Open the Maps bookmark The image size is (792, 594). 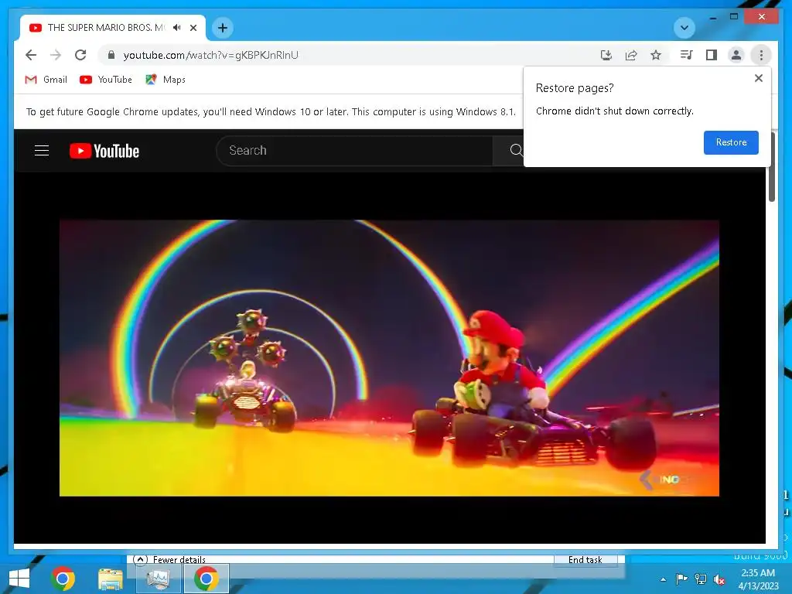tap(166, 80)
